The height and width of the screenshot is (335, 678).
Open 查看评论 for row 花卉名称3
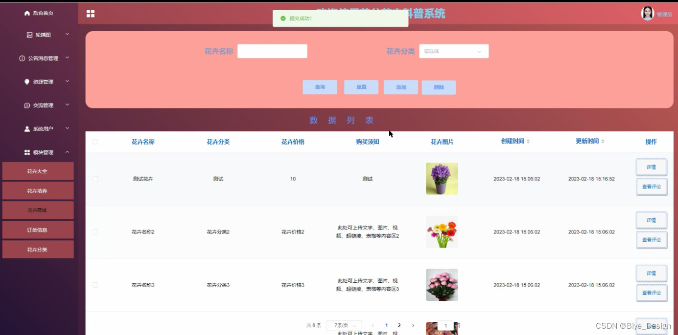coord(652,293)
